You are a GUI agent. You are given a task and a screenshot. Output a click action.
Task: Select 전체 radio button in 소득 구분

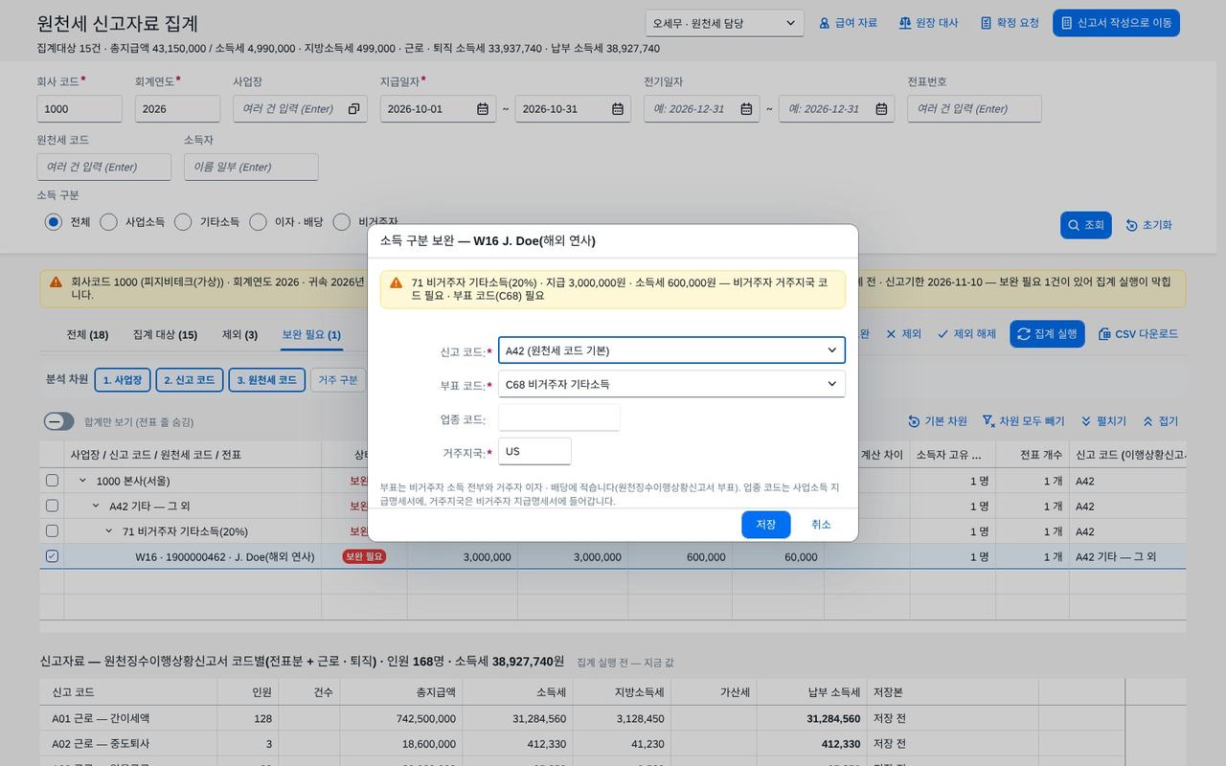coord(53,222)
